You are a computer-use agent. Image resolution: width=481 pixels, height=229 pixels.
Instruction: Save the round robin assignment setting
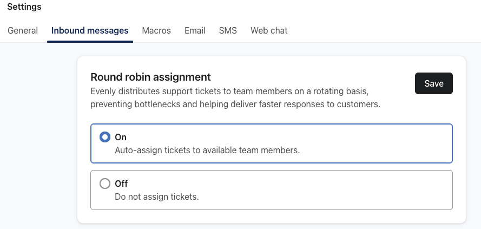click(x=433, y=83)
